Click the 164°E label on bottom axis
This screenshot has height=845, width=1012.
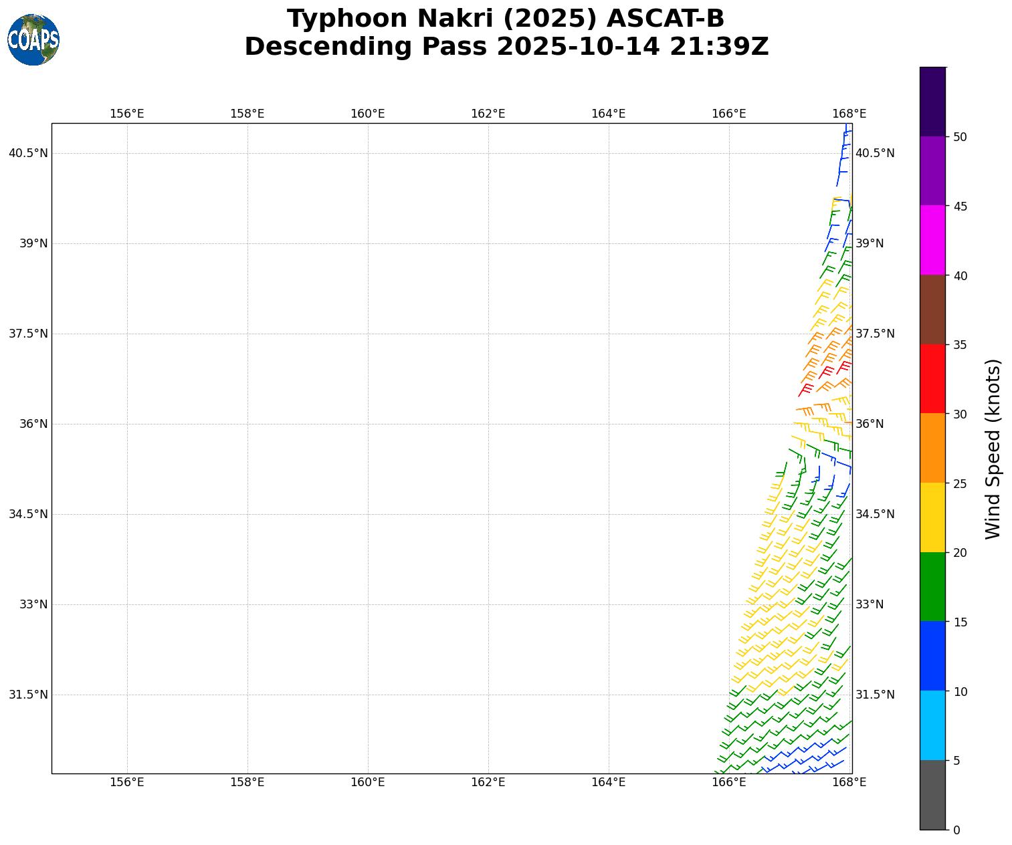(x=608, y=782)
